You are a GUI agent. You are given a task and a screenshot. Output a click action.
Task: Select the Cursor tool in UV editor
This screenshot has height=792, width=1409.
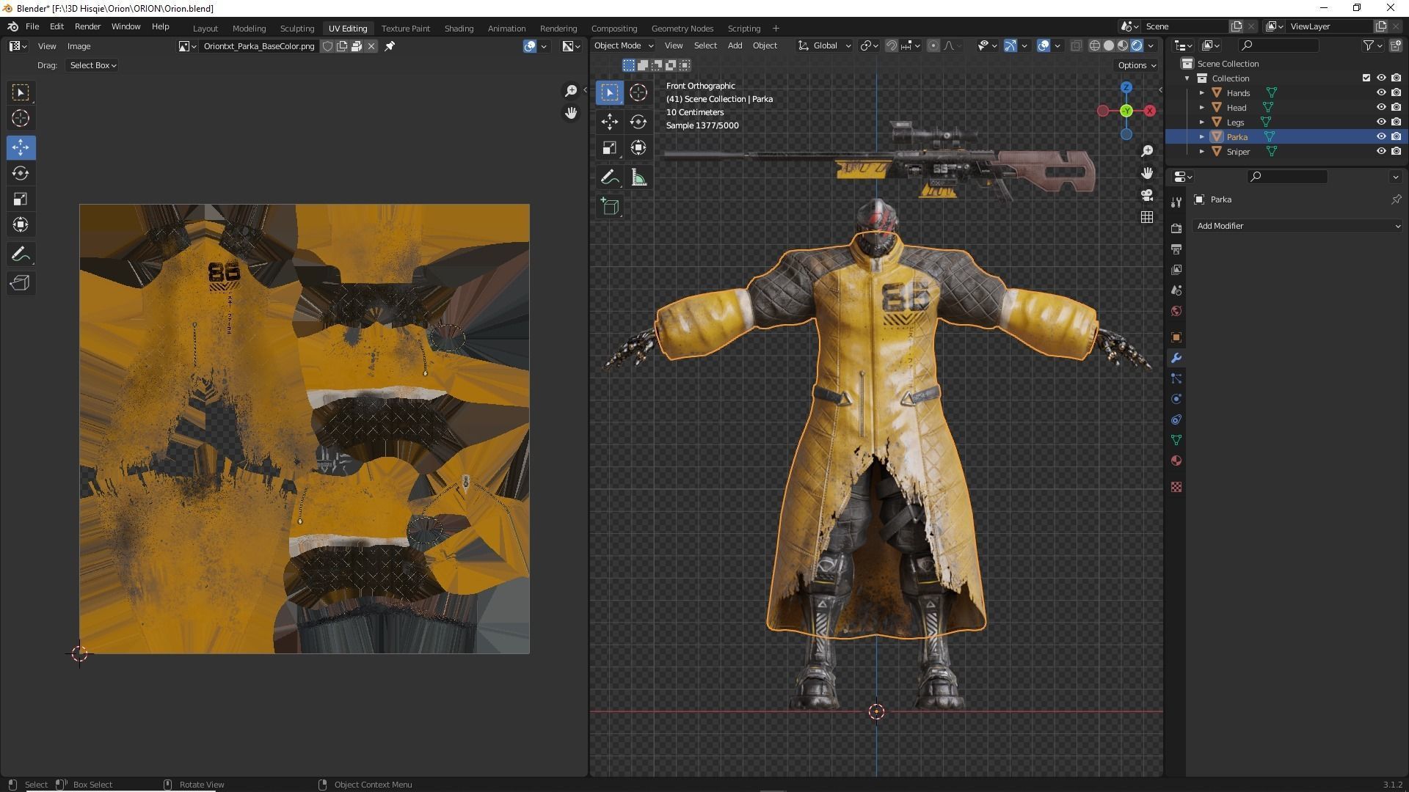point(21,118)
